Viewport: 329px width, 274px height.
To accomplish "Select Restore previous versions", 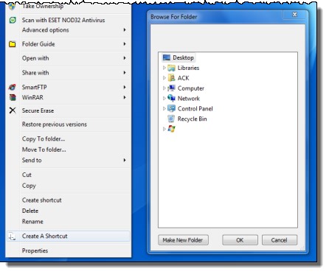I will (x=55, y=124).
